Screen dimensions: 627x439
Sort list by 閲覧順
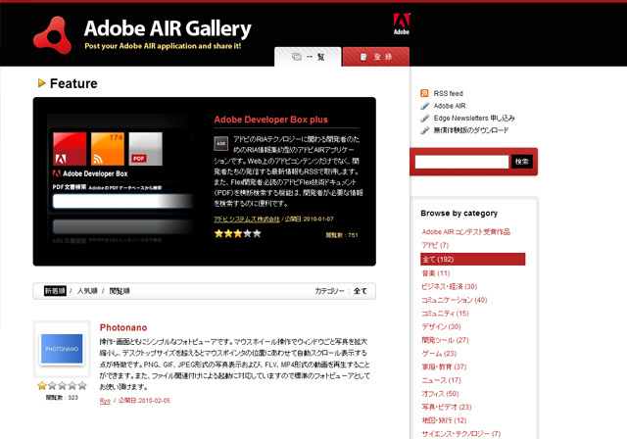[x=120, y=291]
